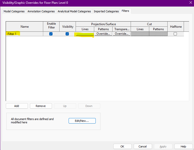Open the Help button

[x=183, y=146]
